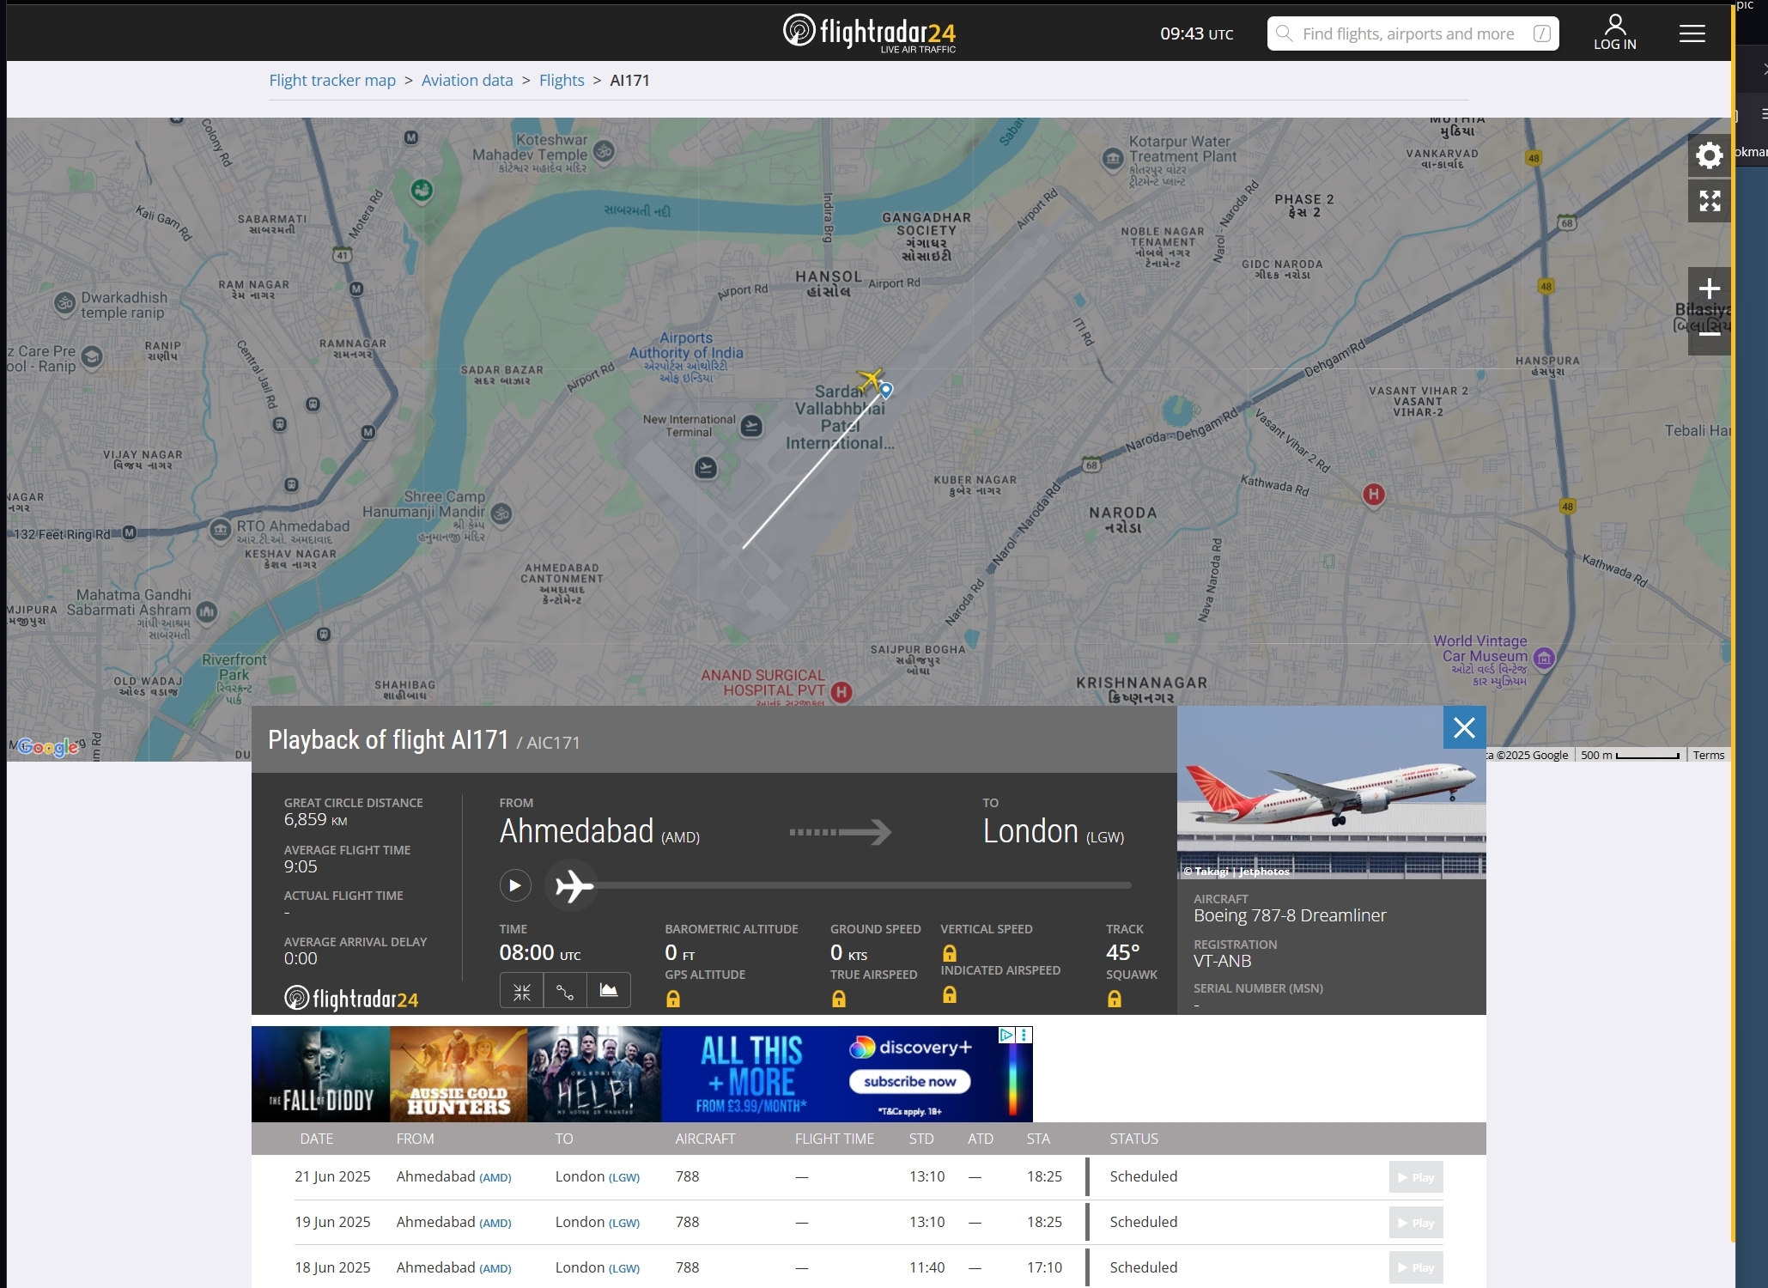Click the World Vintage Car Museum marker
Screen dimensions: 1768x1288
click(x=1544, y=659)
